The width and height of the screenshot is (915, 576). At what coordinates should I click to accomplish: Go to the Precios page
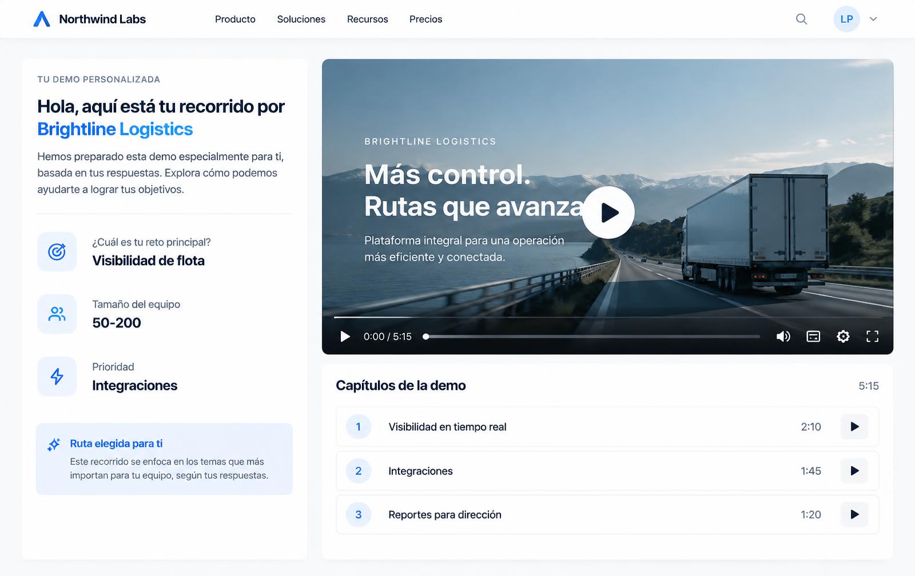[x=426, y=19]
